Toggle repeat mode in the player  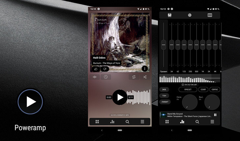(x=134, y=77)
